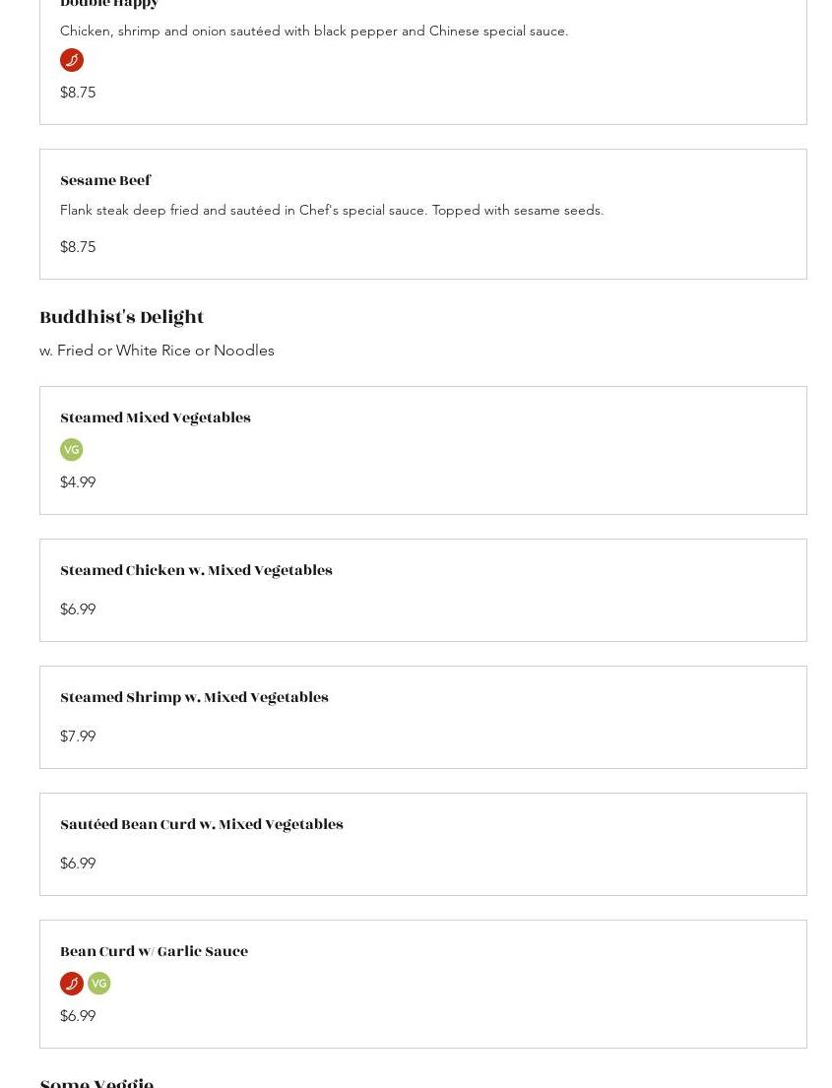Choose Steamed Shrimp w. Mixed Vegetables
832x1088 pixels.
tap(194, 698)
